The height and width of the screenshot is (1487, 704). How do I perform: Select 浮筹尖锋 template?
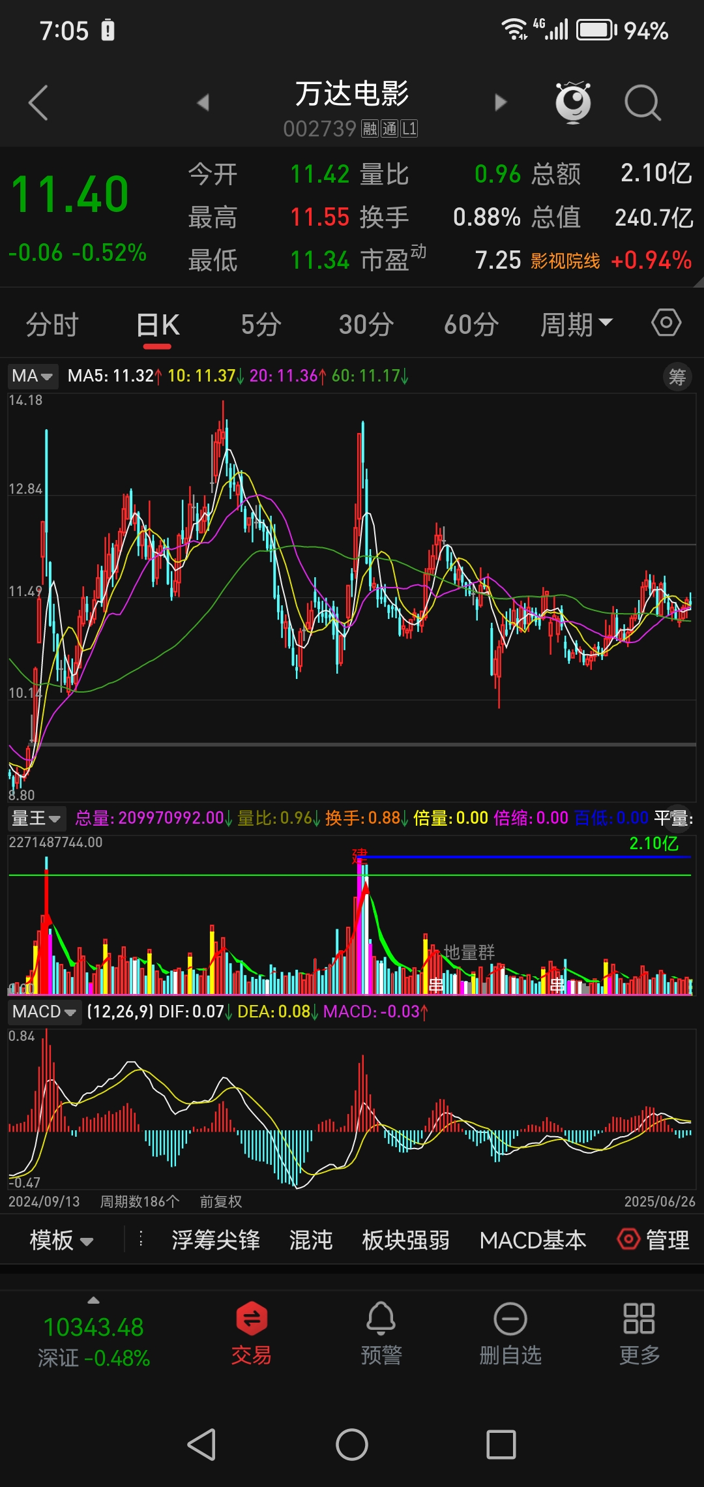point(216,1240)
